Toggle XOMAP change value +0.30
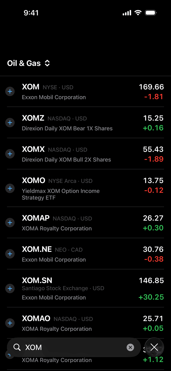 tap(153, 228)
